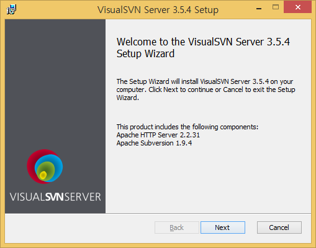Cancel the VisualSVN Server setup
This screenshot has height=248, width=316.
pos(279,227)
